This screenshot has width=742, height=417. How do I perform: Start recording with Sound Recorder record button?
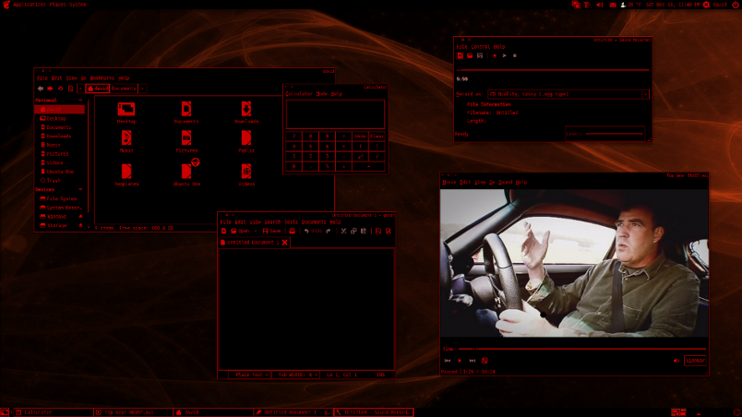495,55
